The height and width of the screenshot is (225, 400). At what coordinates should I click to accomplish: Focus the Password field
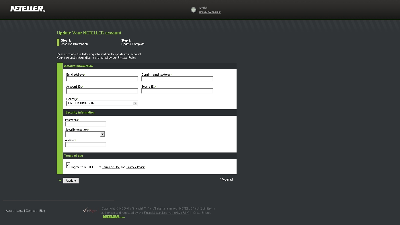click(85, 124)
